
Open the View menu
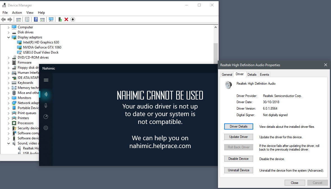coord(30,13)
